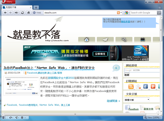The image size is (164, 121).
Task: Click the Acer Predator banner ad
Action: pos(86,53)
